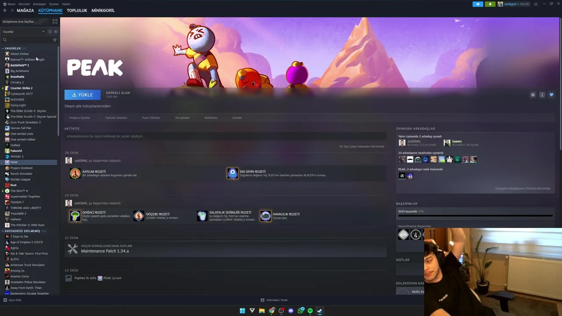Open SIKI GİYİN ROZETİ achievement icon
562x316 pixels.
pos(232,173)
